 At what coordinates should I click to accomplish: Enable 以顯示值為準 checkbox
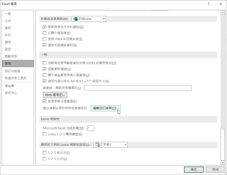click(44, 33)
